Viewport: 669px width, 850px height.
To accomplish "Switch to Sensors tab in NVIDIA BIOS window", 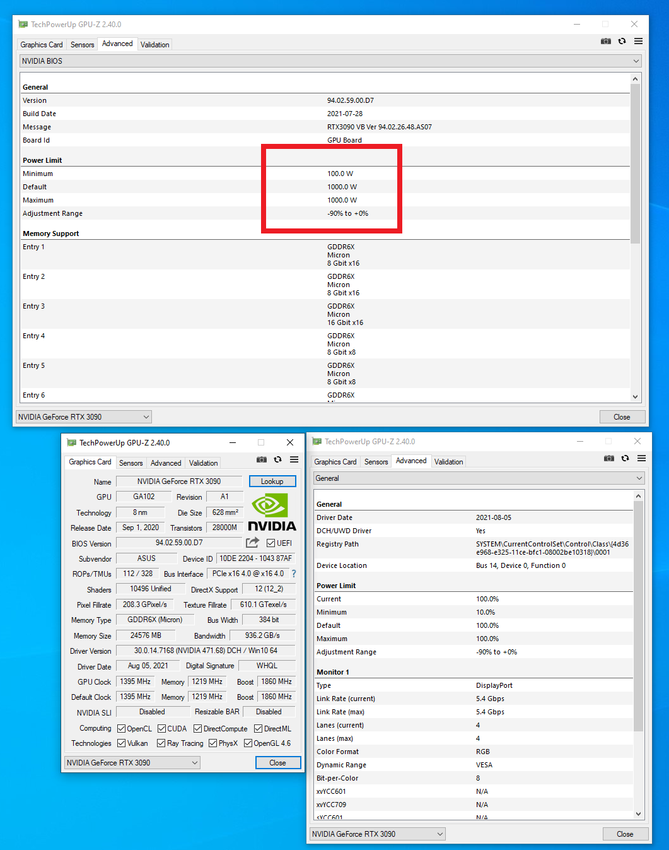I will coord(82,45).
